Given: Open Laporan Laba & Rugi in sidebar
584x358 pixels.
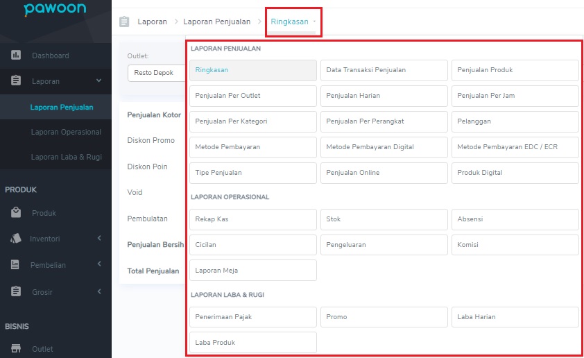Looking at the screenshot, I should click(66, 157).
